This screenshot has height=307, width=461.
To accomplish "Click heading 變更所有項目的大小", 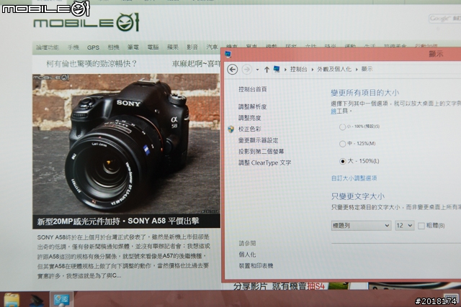I will pos(365,93).
